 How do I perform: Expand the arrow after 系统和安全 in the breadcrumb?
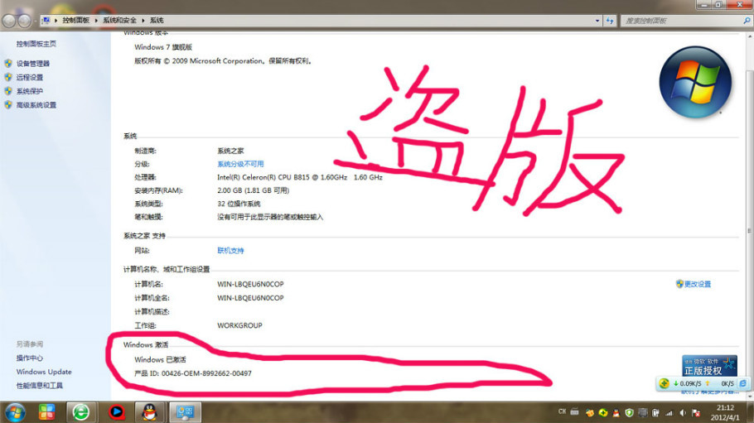tap(143, 19)
